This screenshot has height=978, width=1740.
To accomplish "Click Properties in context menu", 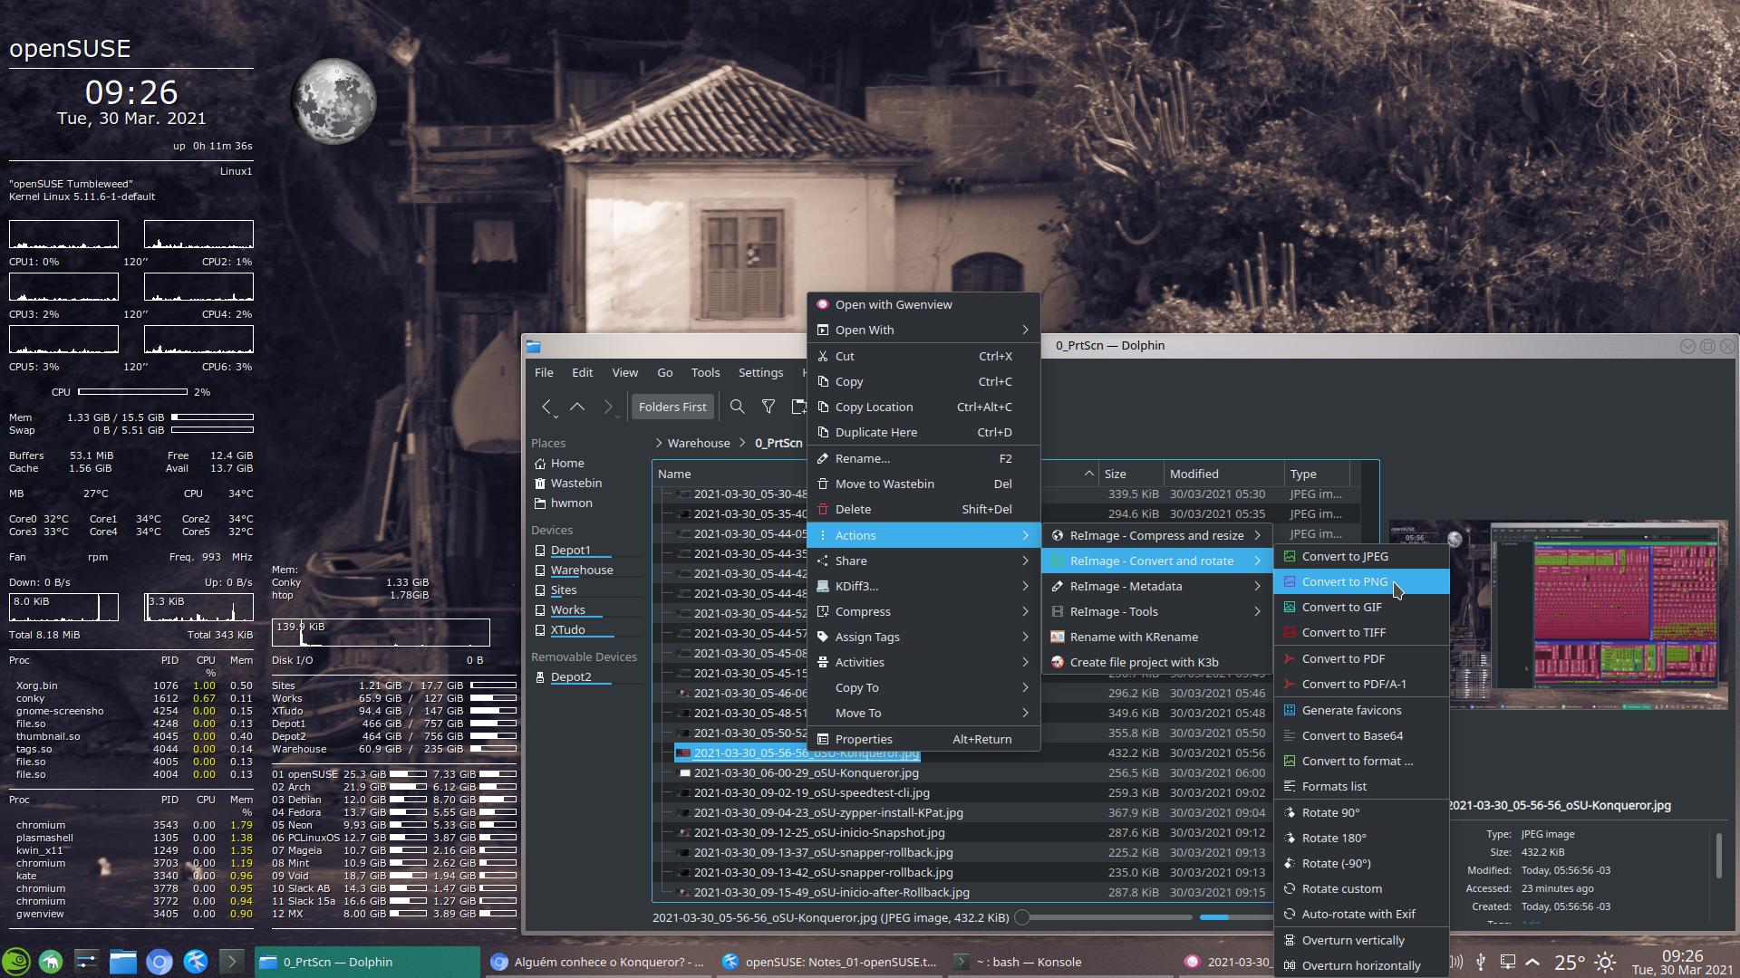I will [x=923, y=739].
